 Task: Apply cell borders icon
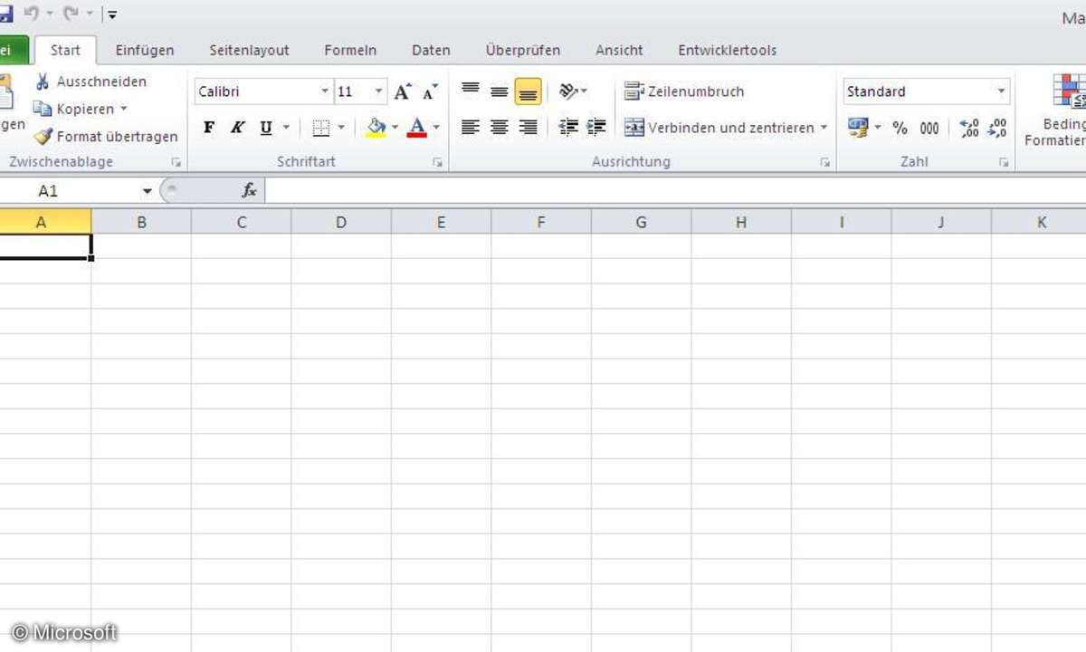click(320, 128)
